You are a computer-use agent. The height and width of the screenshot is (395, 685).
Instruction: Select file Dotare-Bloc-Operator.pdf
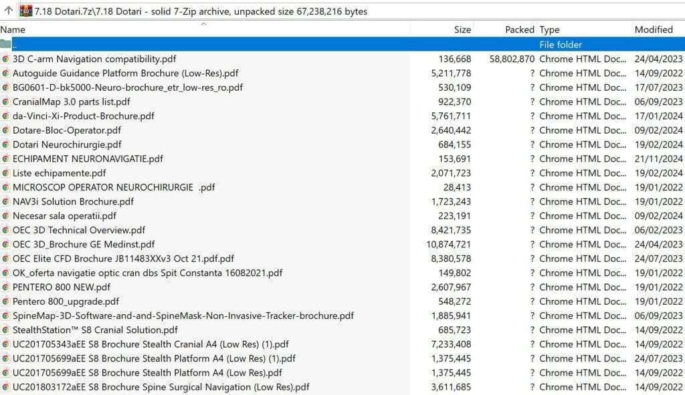coord(67,130)
